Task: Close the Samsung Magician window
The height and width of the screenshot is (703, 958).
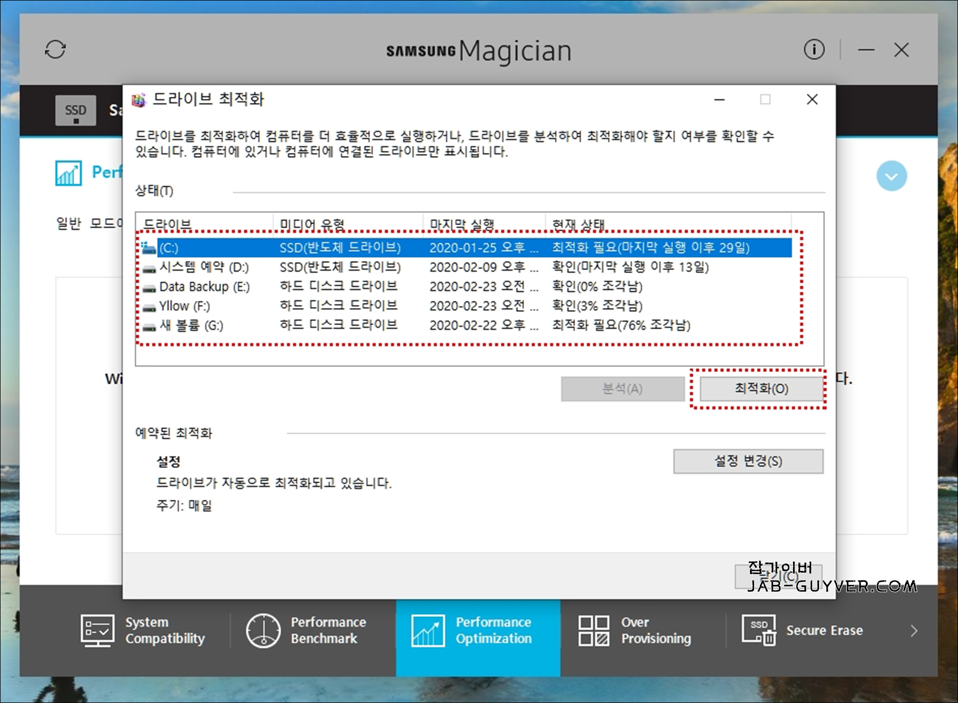Action: pos(901,50)
